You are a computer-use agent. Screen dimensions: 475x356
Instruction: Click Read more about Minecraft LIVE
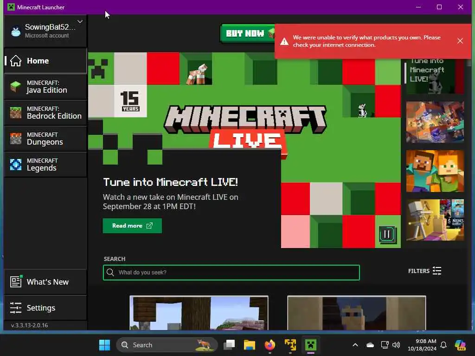(x=132, y=226)
